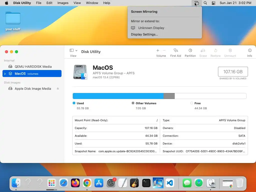Click the Free legend swatch
The height and width of the screenshot is (192, 256).
click(192, 103)
